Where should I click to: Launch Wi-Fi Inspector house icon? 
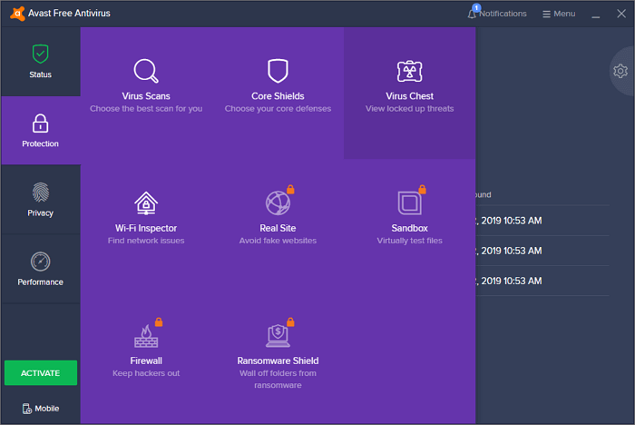(146, 203)
